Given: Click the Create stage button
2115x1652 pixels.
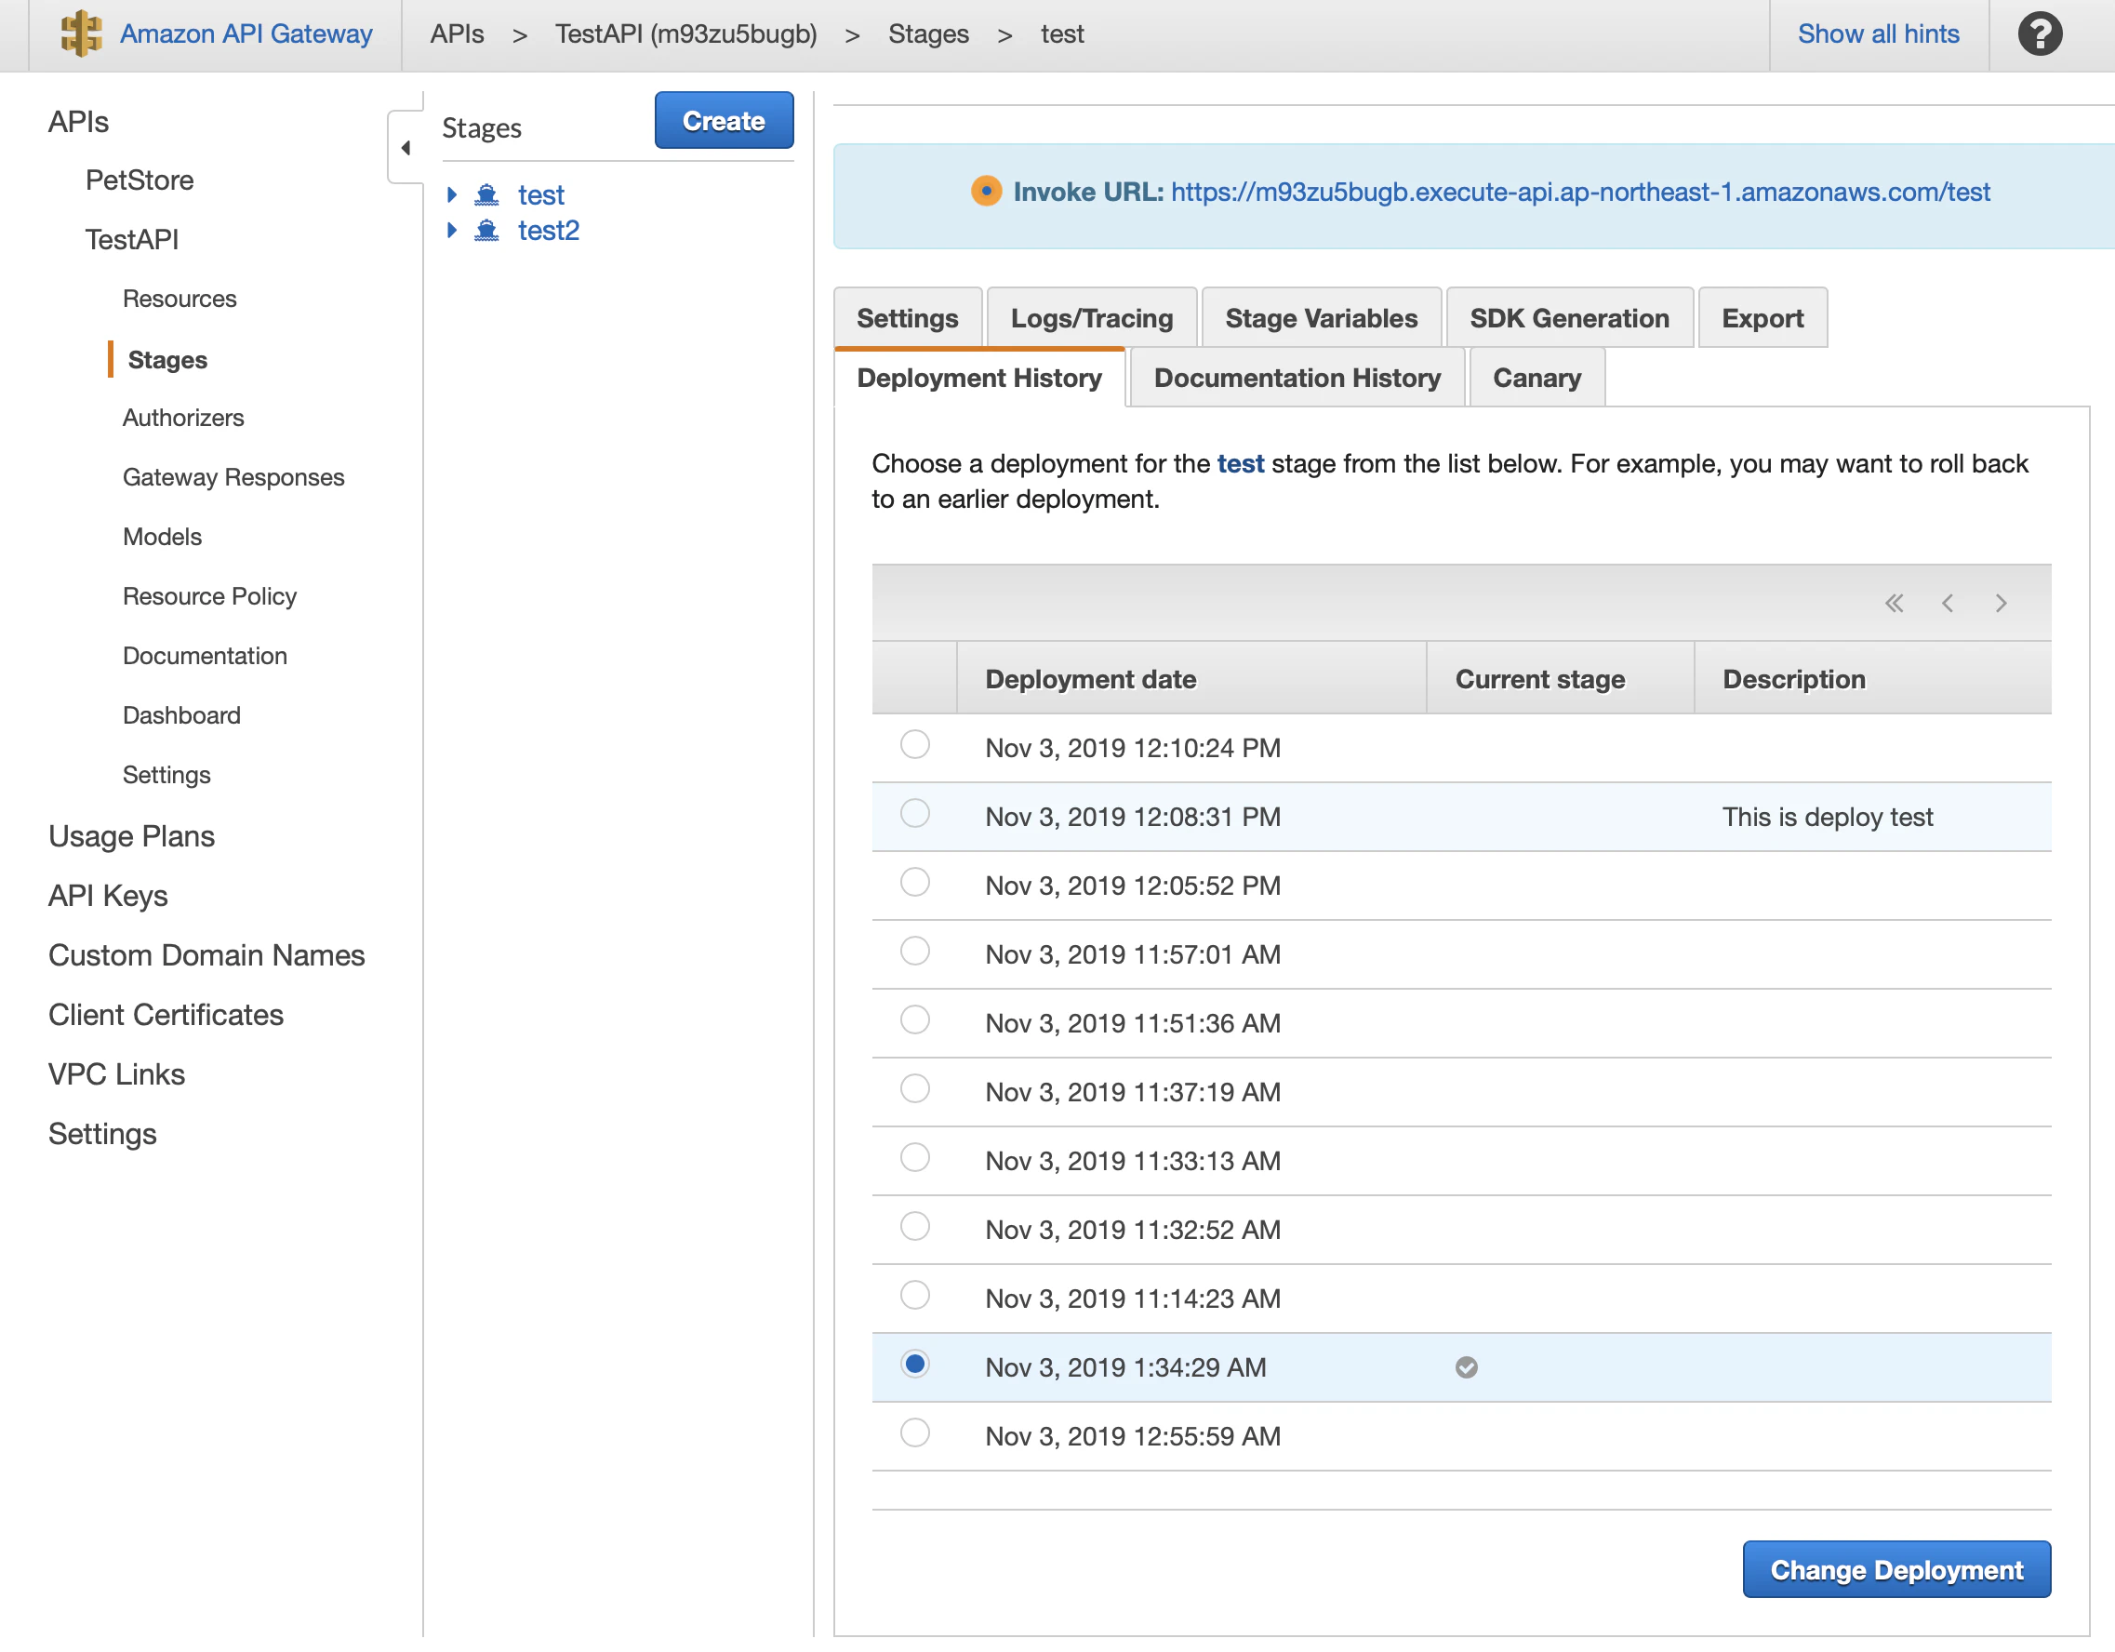Looking at the screenshot, I should click(724, 120).
